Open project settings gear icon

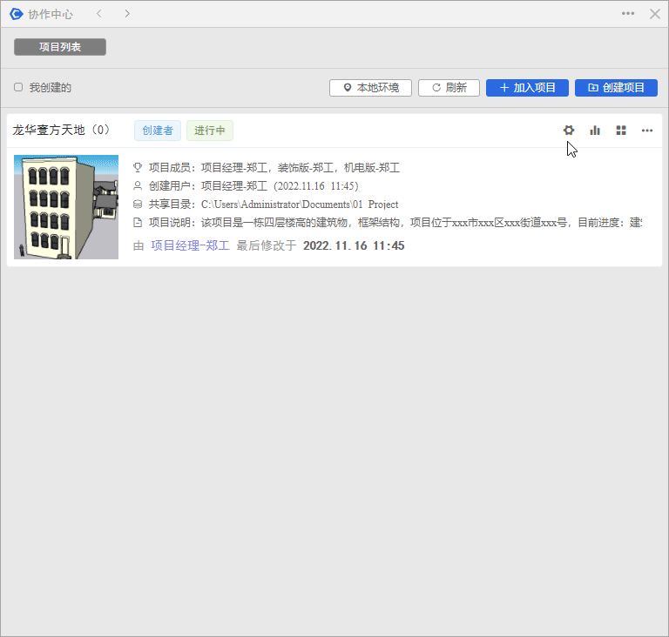569,131
